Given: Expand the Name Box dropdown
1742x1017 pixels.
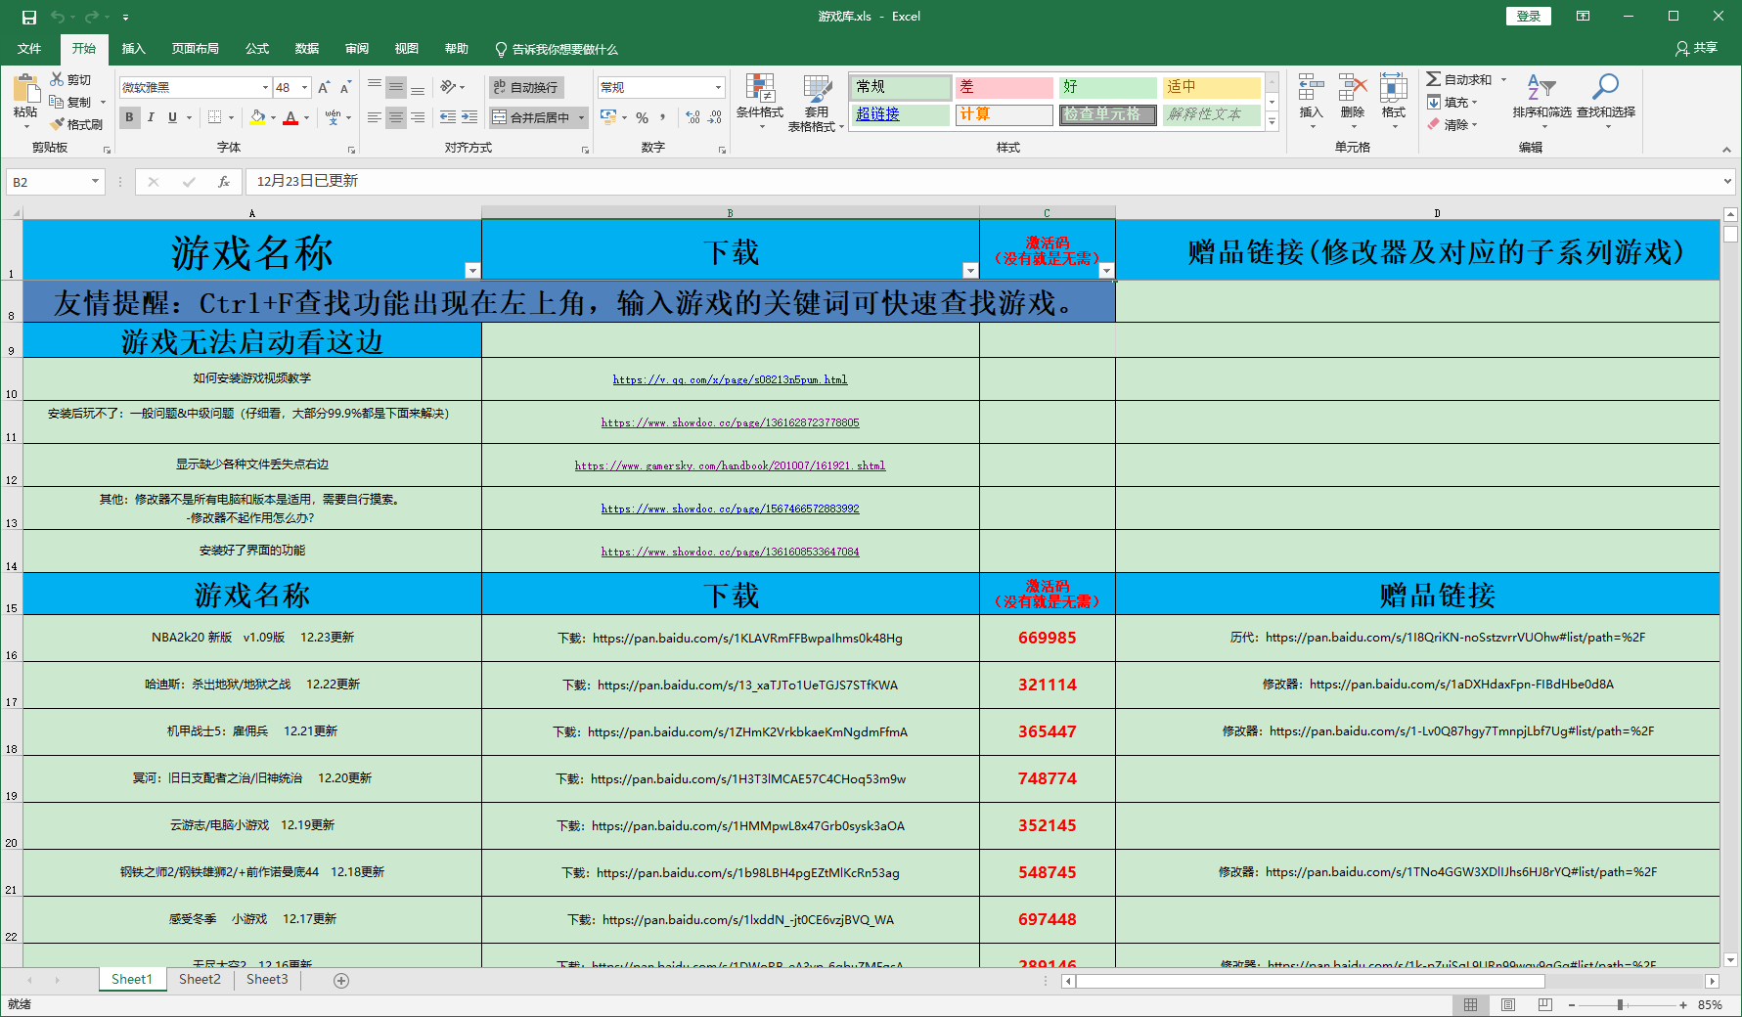Looking at the screenshot, I should pyautogui.click(x=95, y=181).
